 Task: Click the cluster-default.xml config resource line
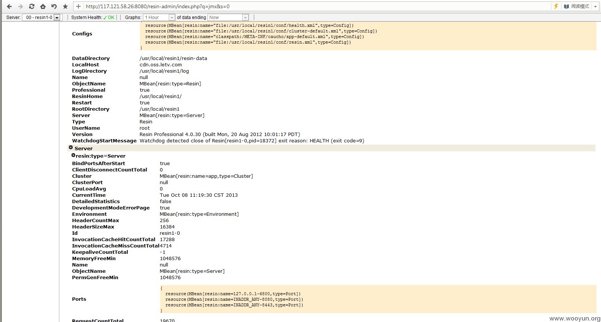click(x=261, y=31)
